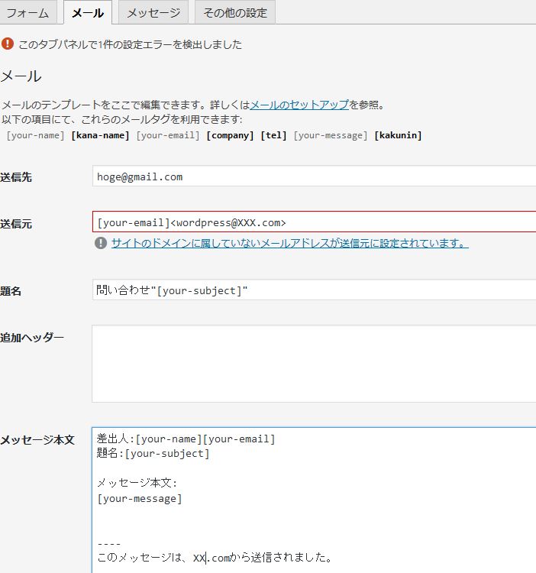This screenshot has height=573, width=536.
Task: Click inside the メッセージ本文 text area
Action: point(314,500)
